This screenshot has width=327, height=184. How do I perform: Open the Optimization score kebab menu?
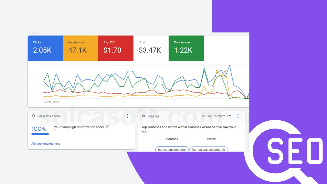pos(127,116)
